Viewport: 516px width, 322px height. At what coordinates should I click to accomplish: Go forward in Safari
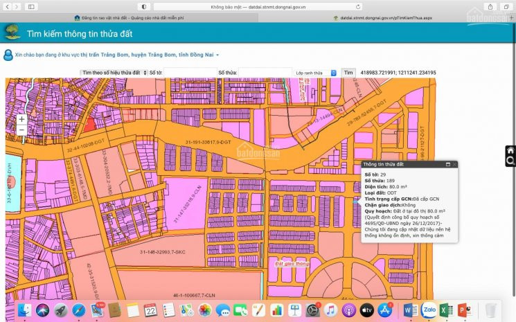pyautogui.click(x=17, y=6)
